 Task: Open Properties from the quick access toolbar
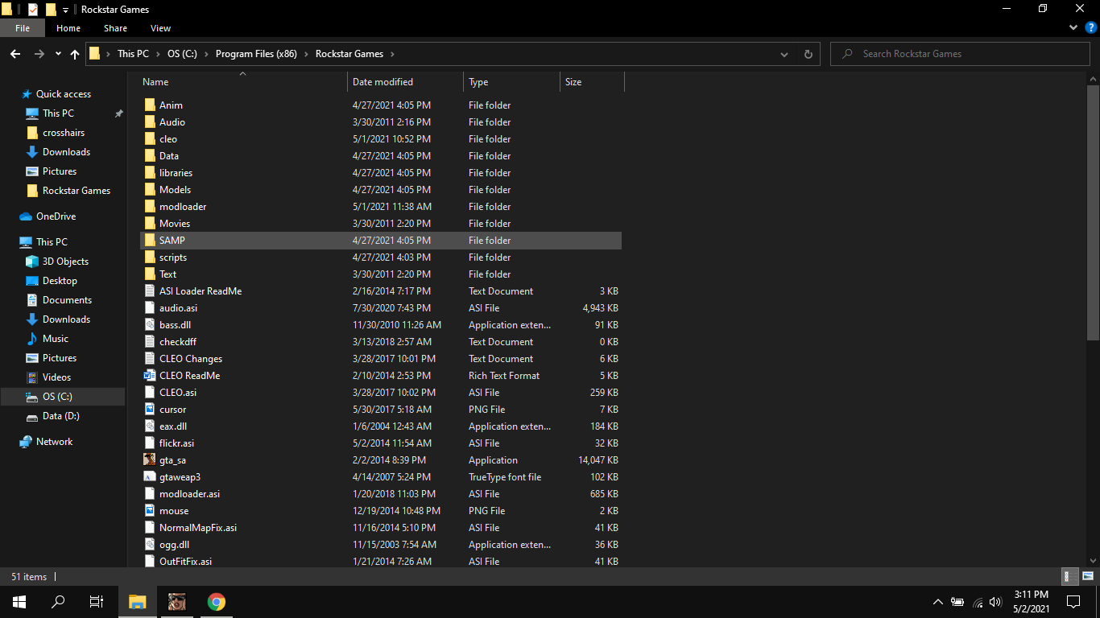click(x=32, y=10)
